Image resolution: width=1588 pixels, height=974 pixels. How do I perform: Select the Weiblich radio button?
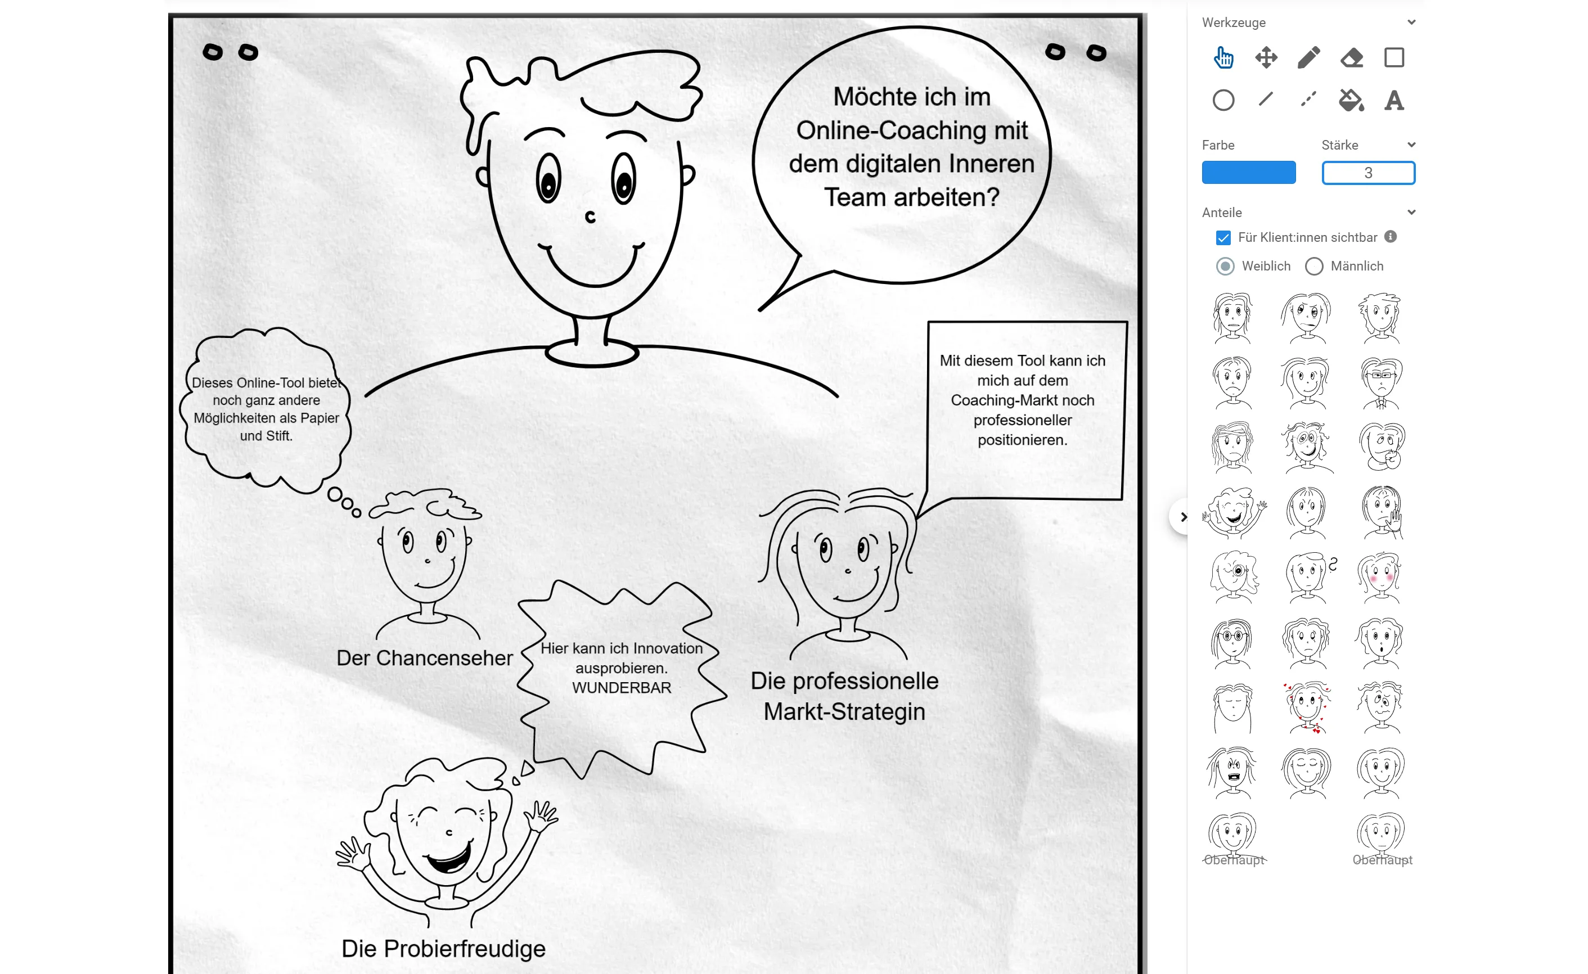click(1225, 266)
